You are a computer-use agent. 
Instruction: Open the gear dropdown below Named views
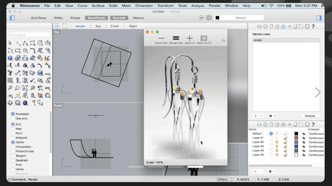[x=272, y=116]
